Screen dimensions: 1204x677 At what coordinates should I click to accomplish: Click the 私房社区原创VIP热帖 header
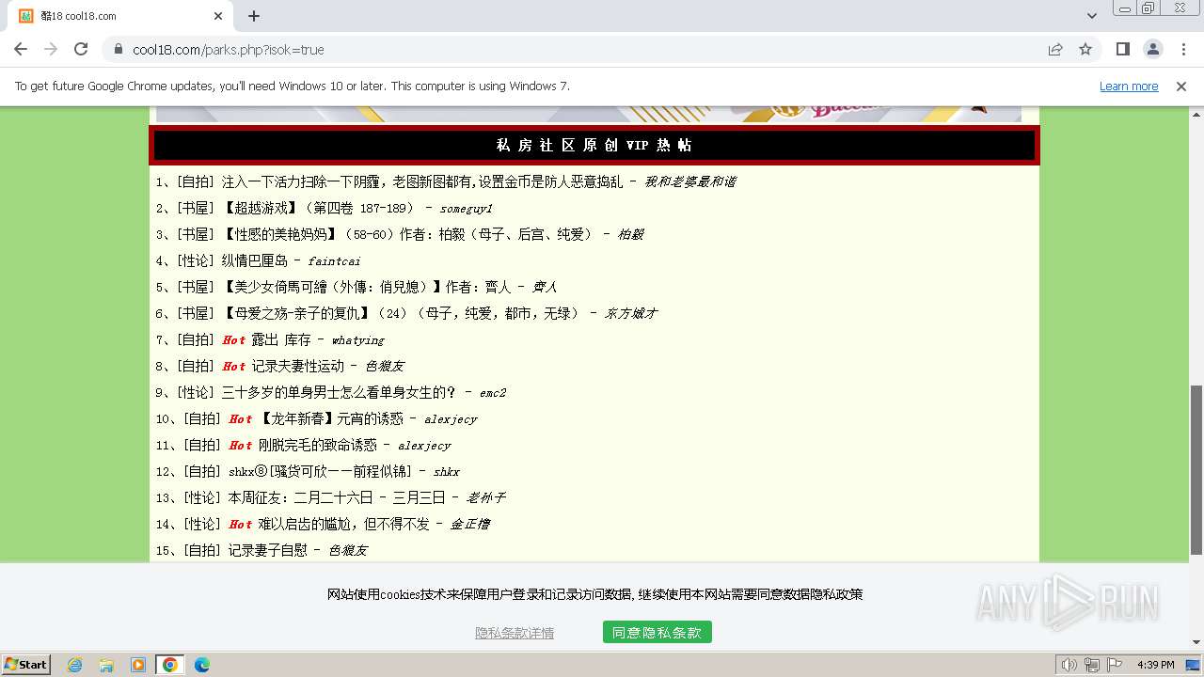point(594,145)
